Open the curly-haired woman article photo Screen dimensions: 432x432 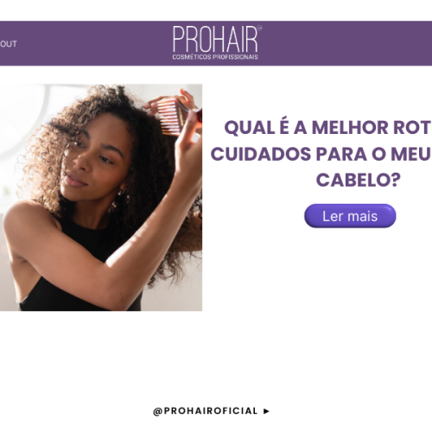tap(101, 198)
